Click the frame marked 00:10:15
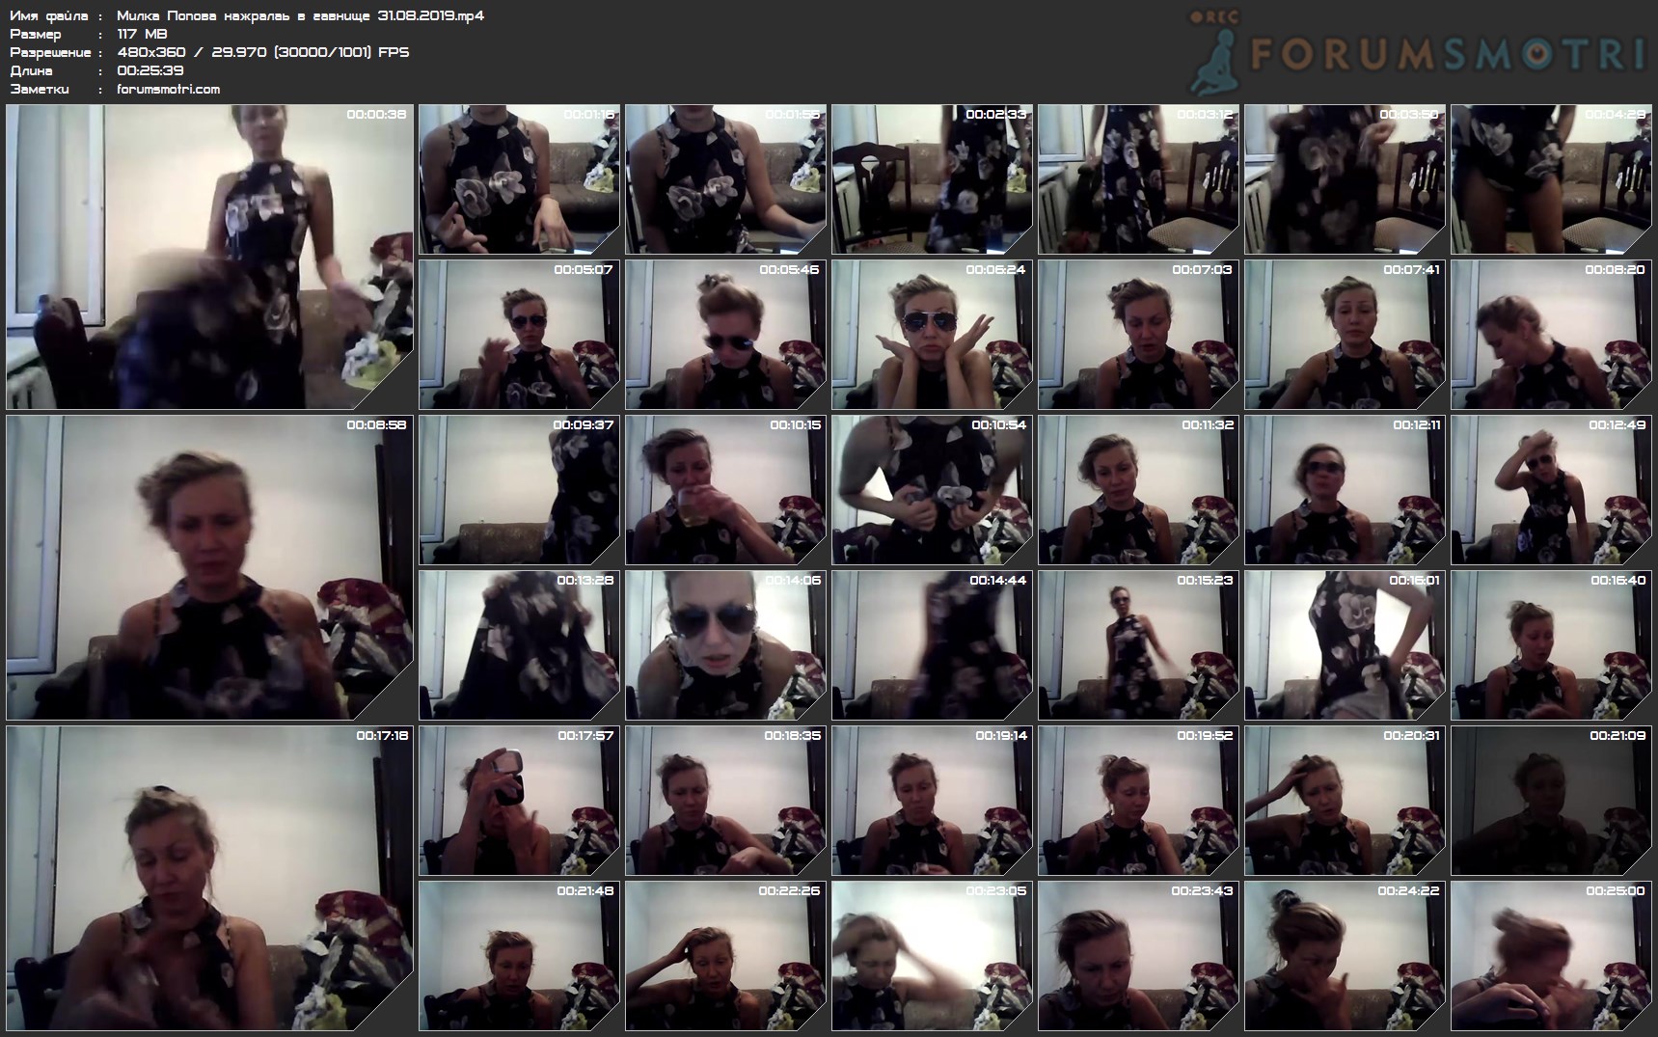This screenshot has width=1658, height=1037. click(725, 490)
